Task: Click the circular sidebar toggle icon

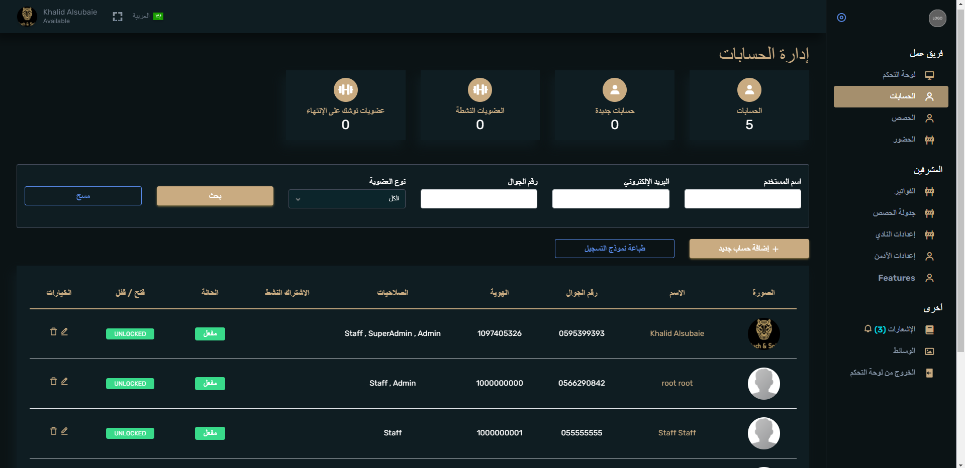Action: 841,18
